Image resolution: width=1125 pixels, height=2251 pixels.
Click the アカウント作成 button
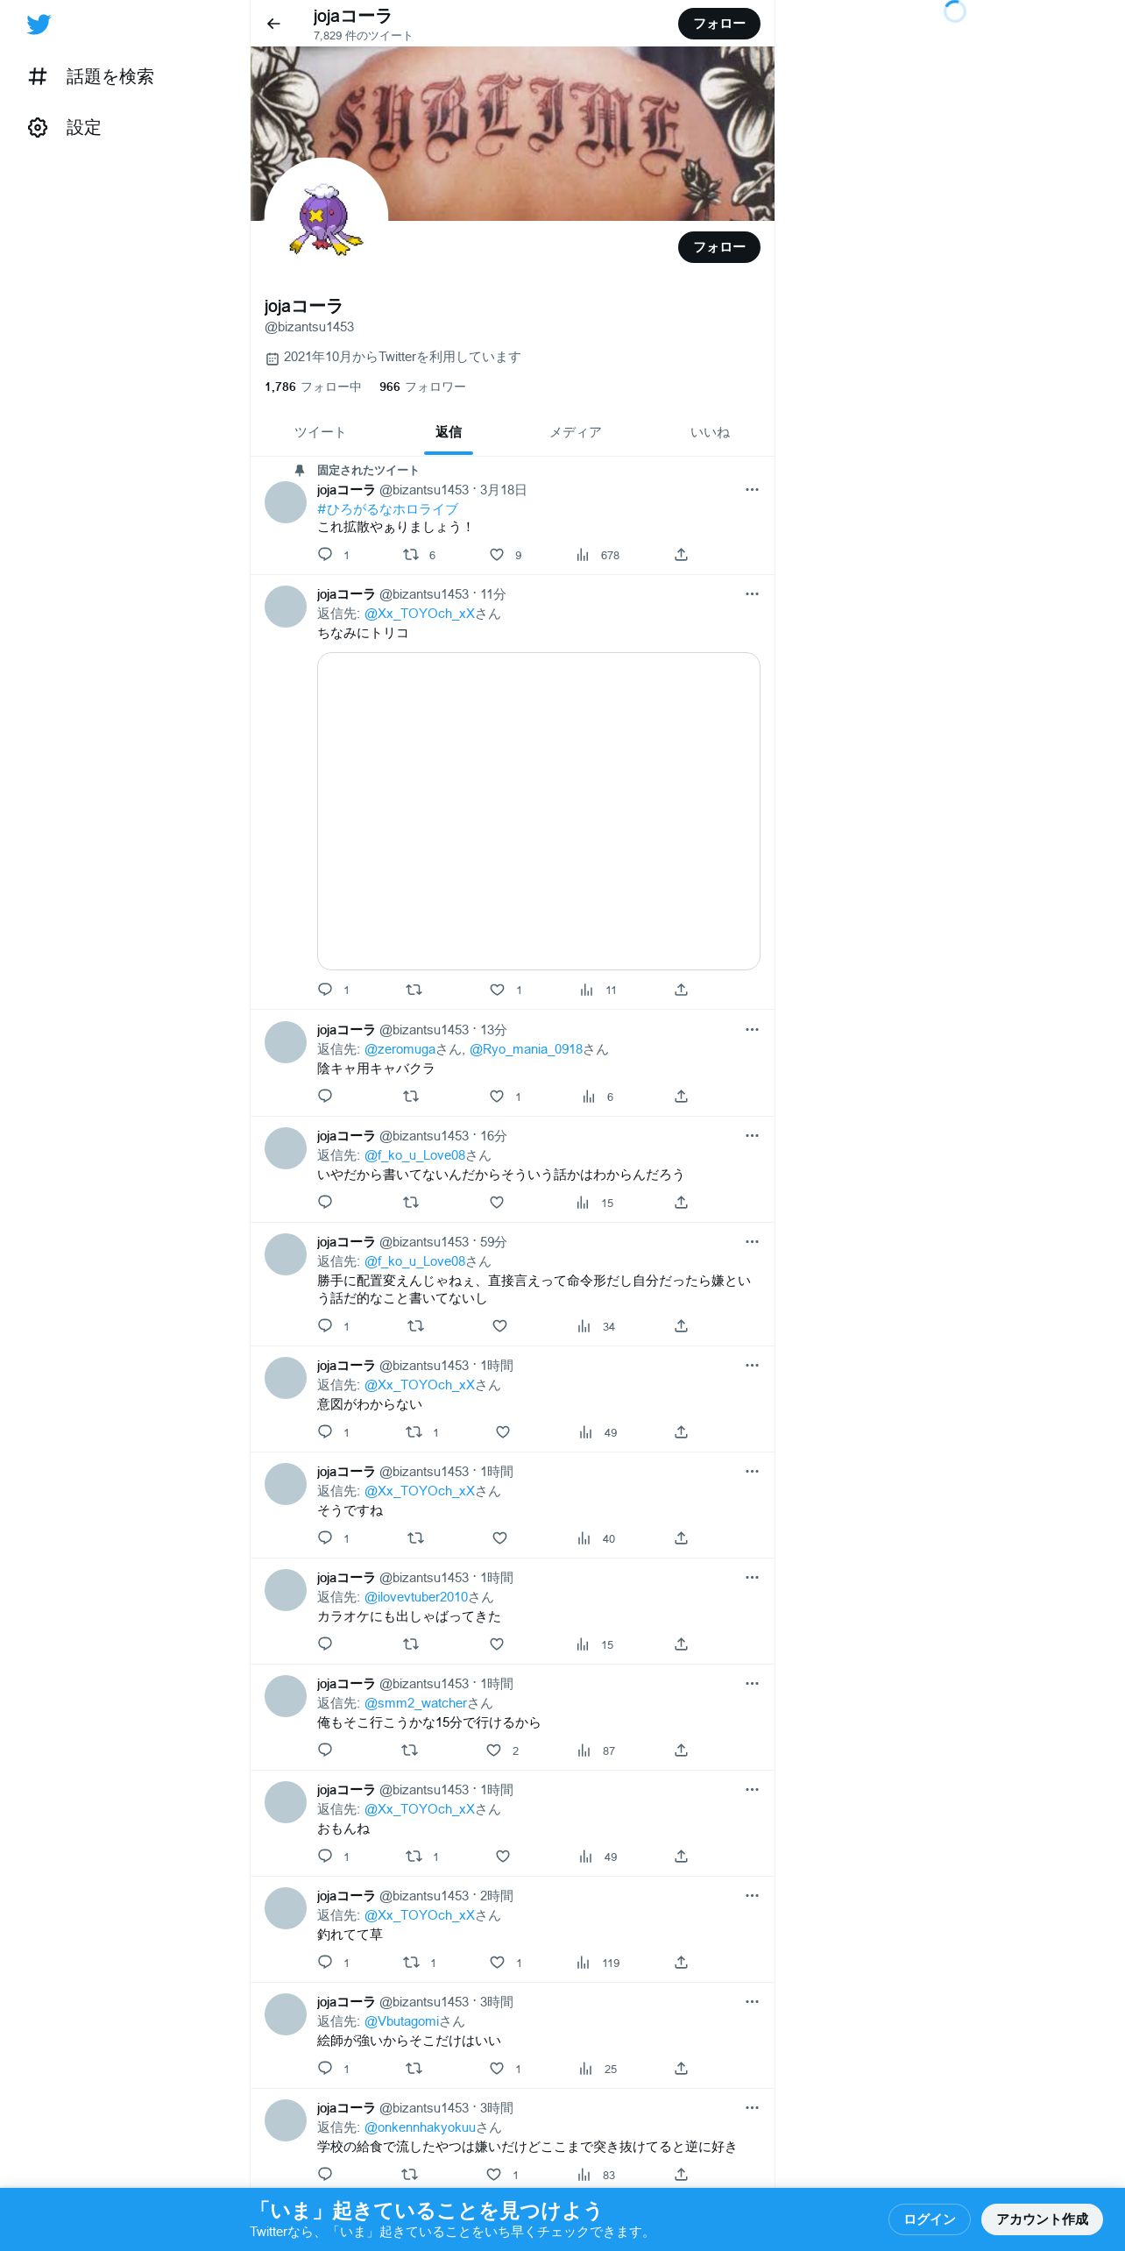click(1042, 2219)
